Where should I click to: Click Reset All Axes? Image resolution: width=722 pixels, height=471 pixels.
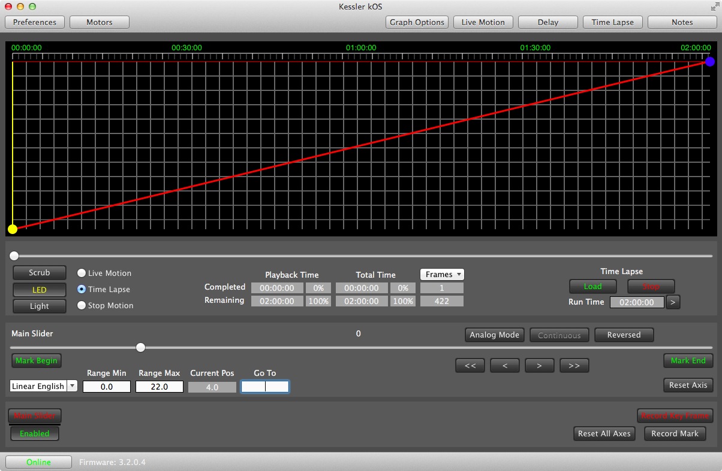(604, 433)
